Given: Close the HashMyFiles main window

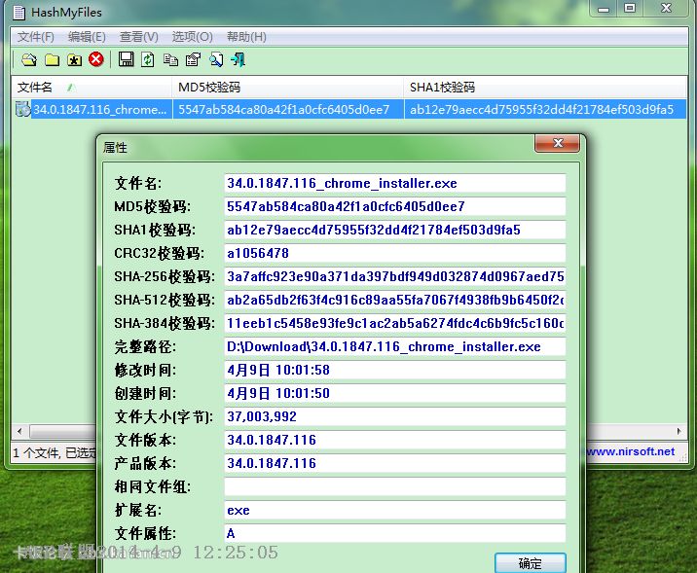Looking at the screenshot, I should pos(666,9).
